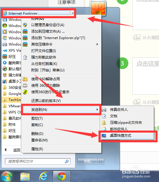159x182 pixels.
Task: Send to 传真收件人
Action: (119, 110)
